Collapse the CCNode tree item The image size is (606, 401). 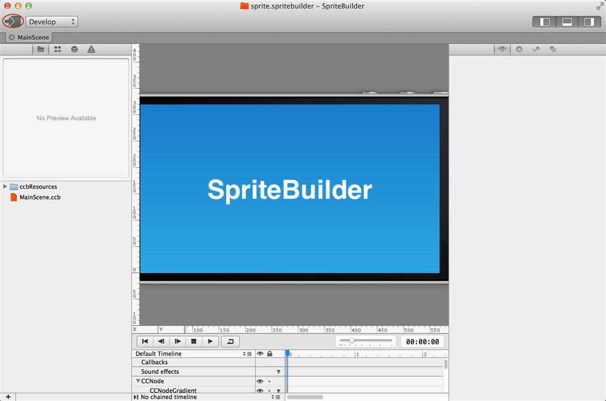pos(138,381)
